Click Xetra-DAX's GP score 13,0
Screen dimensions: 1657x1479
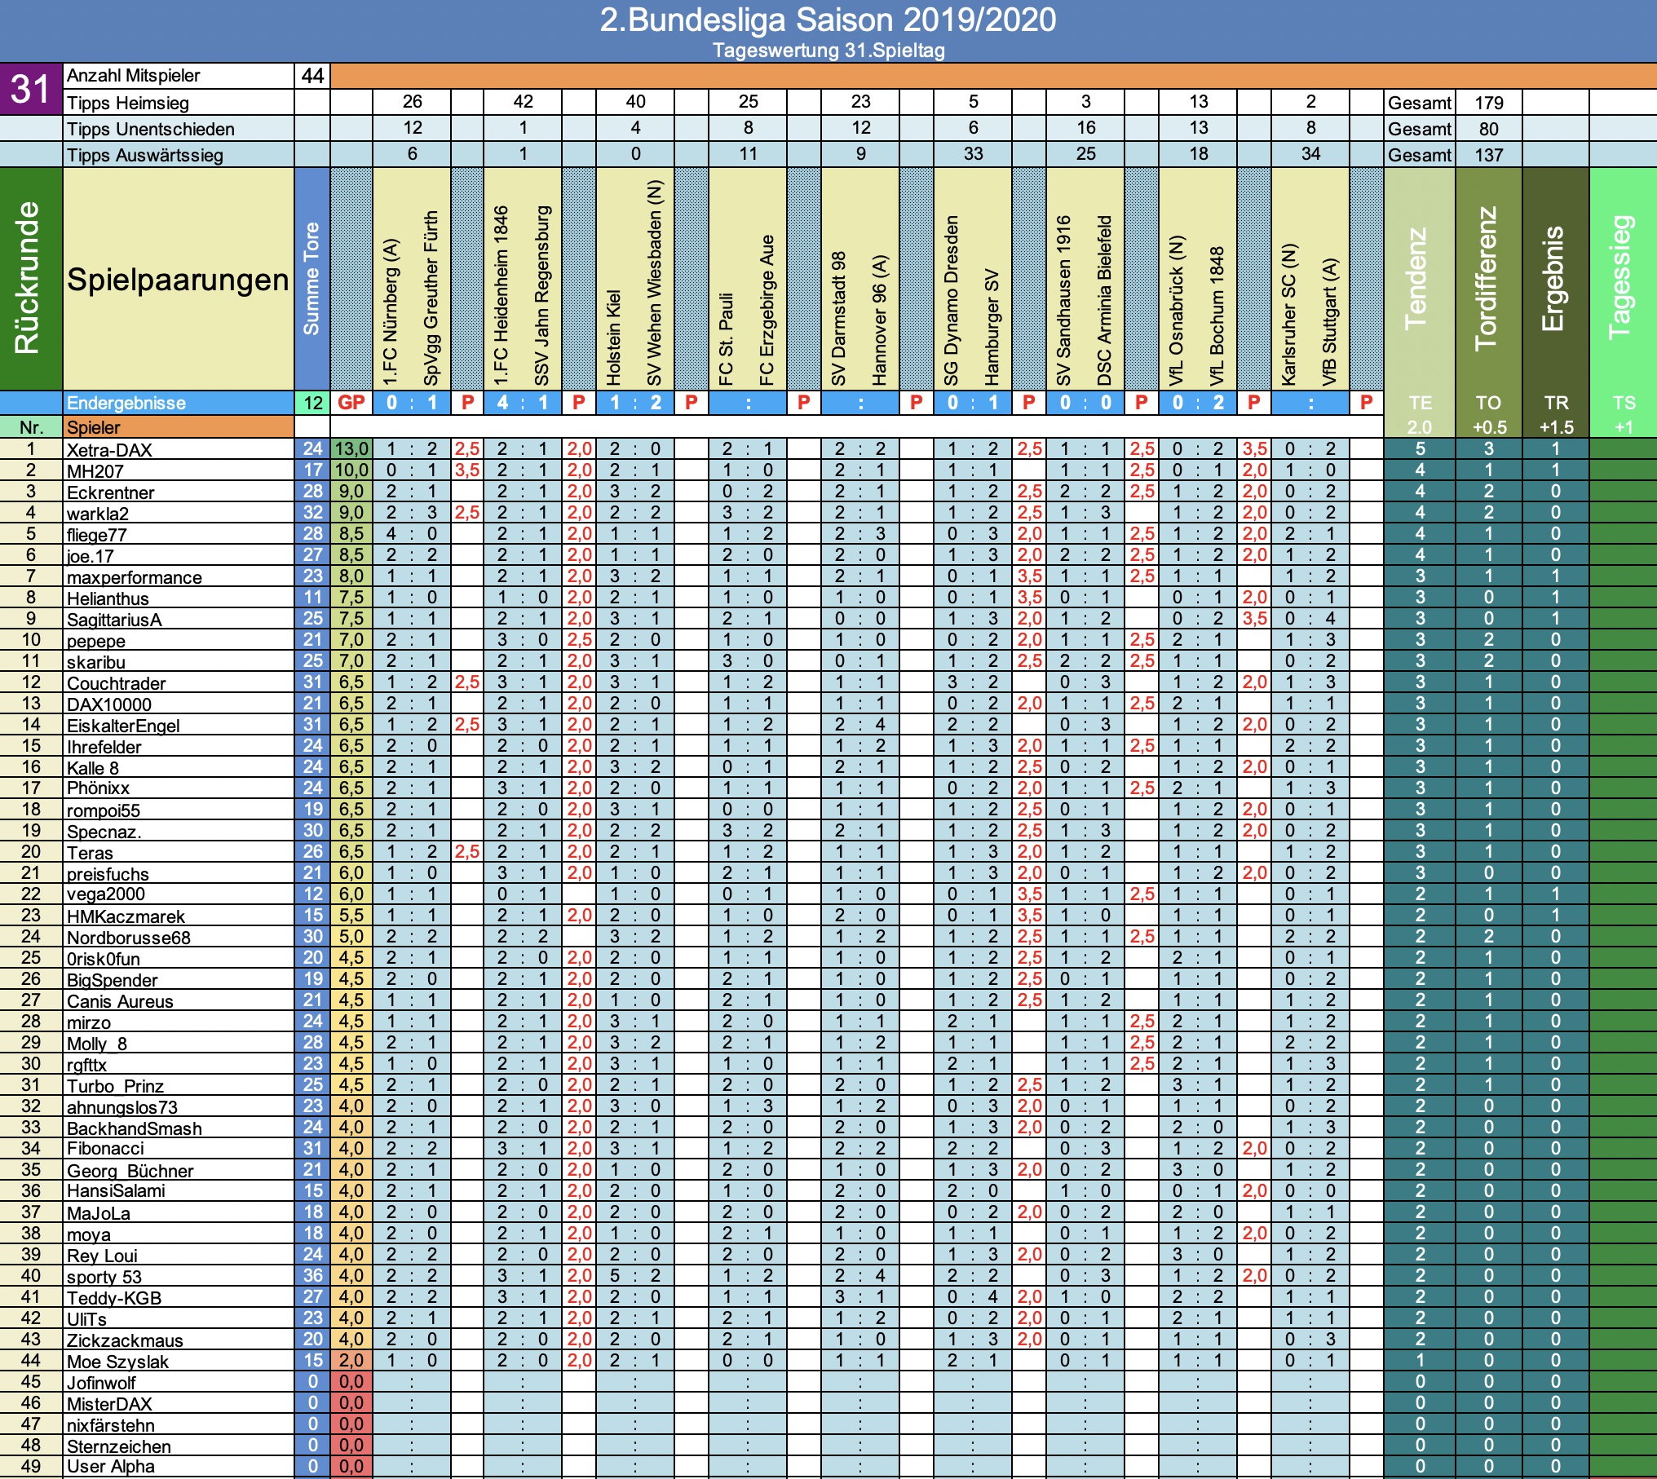click(351, 449)
